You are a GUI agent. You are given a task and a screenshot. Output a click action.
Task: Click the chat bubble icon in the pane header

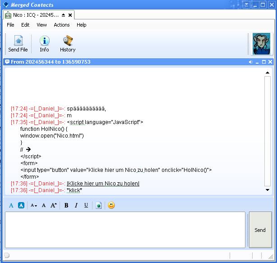7,62
